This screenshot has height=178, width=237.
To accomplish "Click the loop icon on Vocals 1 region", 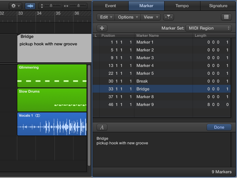I will point(38,115).
